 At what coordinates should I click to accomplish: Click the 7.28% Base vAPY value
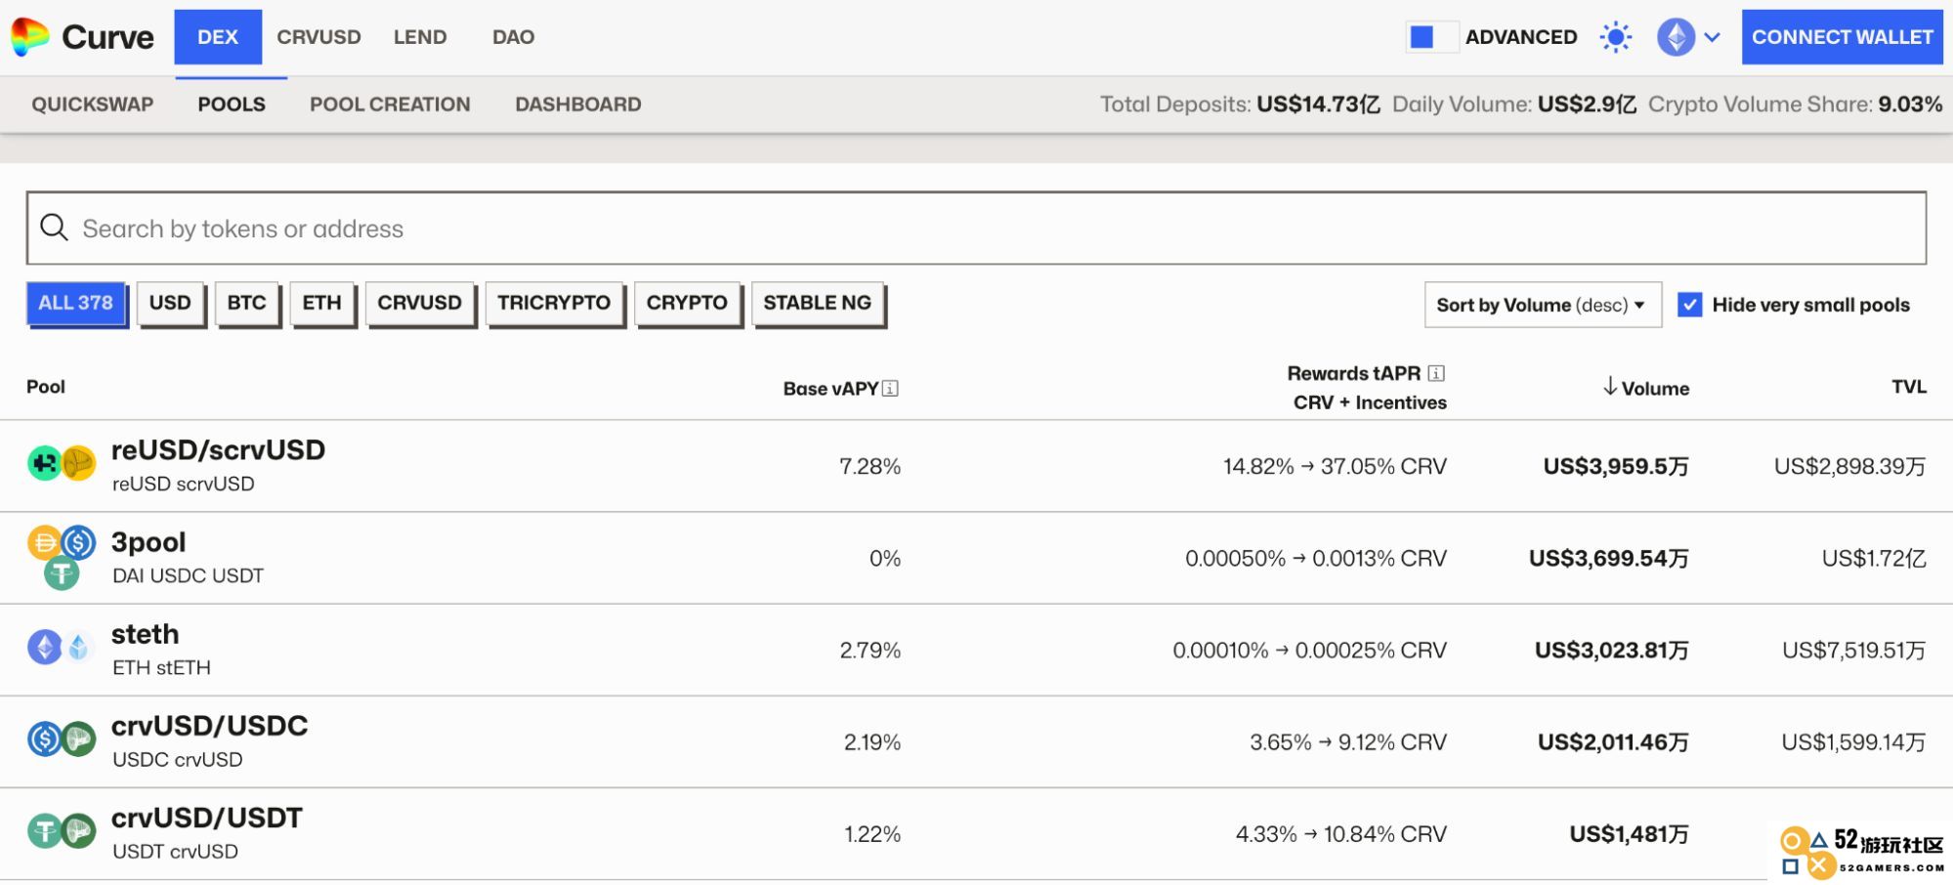click(x=870, y=467)
